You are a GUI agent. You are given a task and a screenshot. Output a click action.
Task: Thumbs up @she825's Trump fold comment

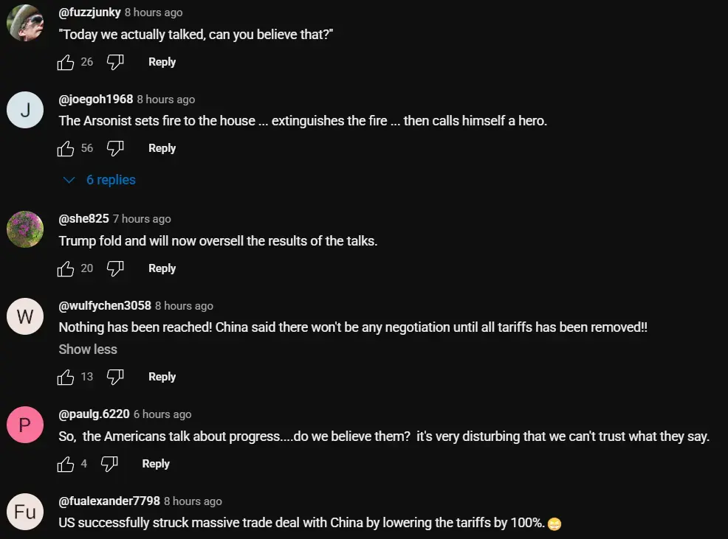coord(66,269)
